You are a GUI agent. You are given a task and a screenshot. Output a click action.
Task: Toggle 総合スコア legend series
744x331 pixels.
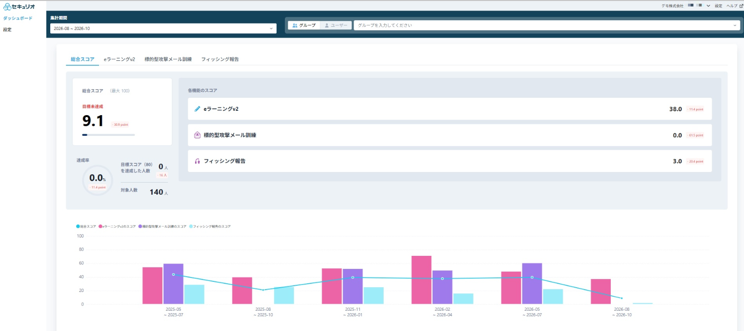tap(86, 226)
